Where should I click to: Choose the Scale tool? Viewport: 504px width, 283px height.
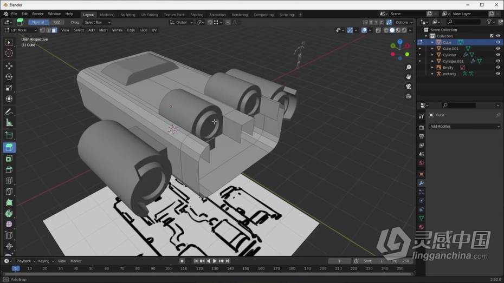(x=9, y=88)
